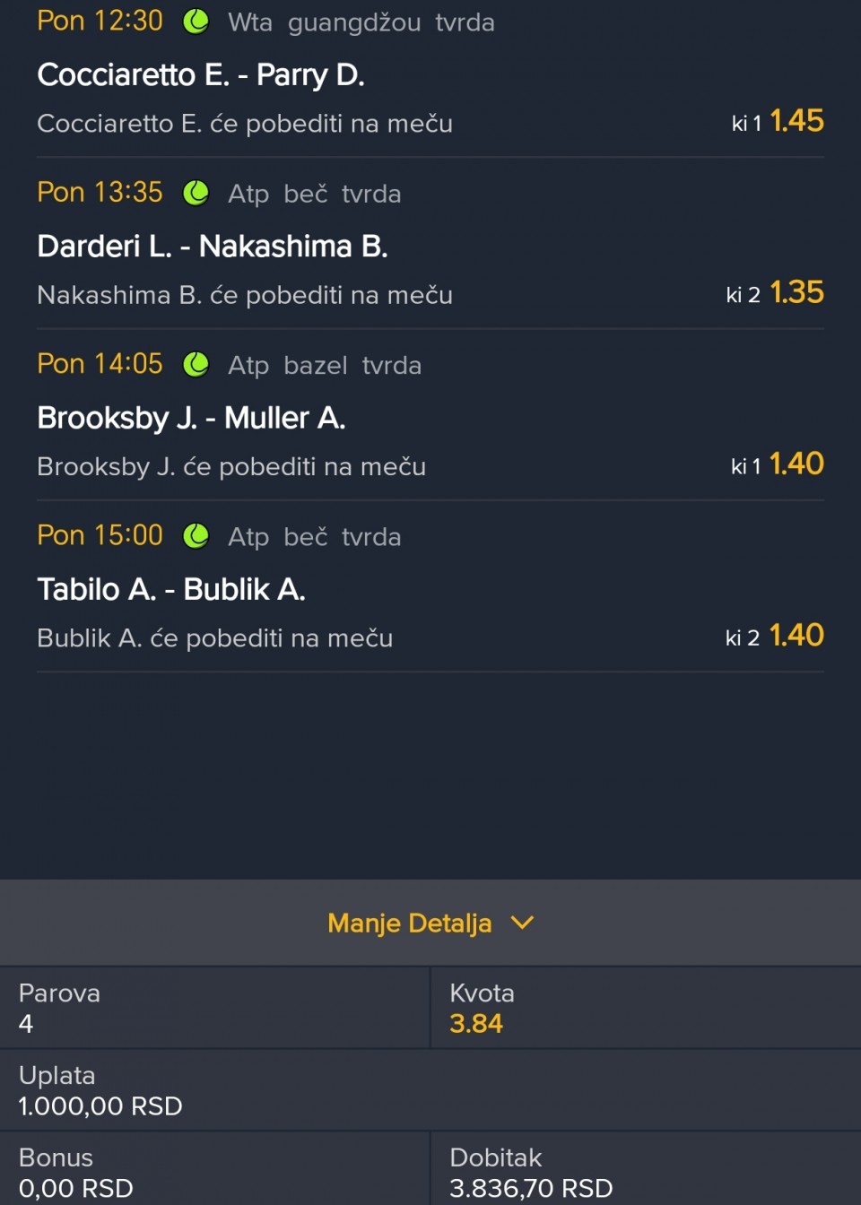Click the Dobitak 3.836,70 RSD payout
Viewport: 861px width, 1205px height.
pyautogui.click(x=531, y=1187)
